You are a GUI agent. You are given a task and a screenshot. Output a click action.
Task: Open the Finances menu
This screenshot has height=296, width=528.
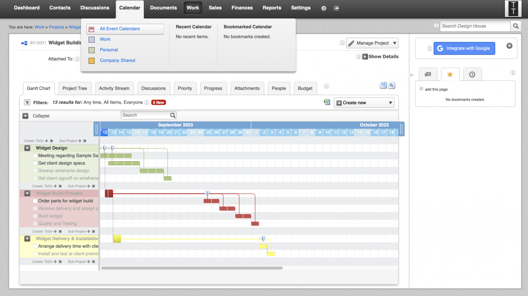coord(242,8)
